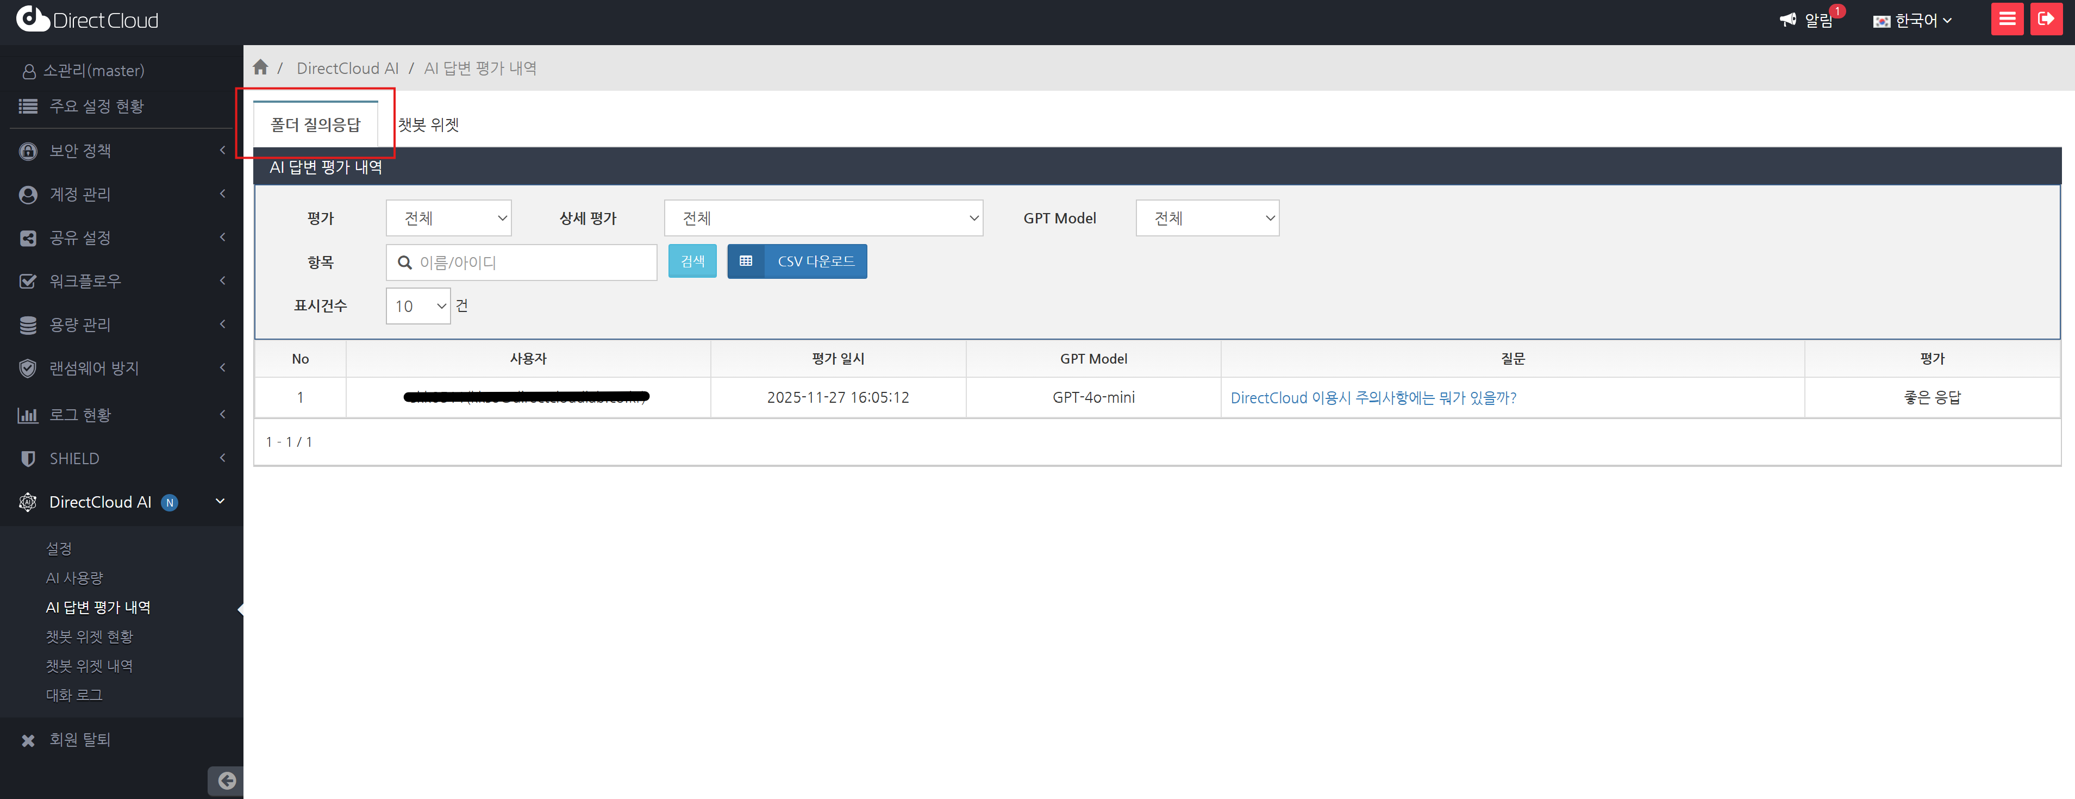
Task: Open the GPT Model dropdown
Action: click(1207, 219)
